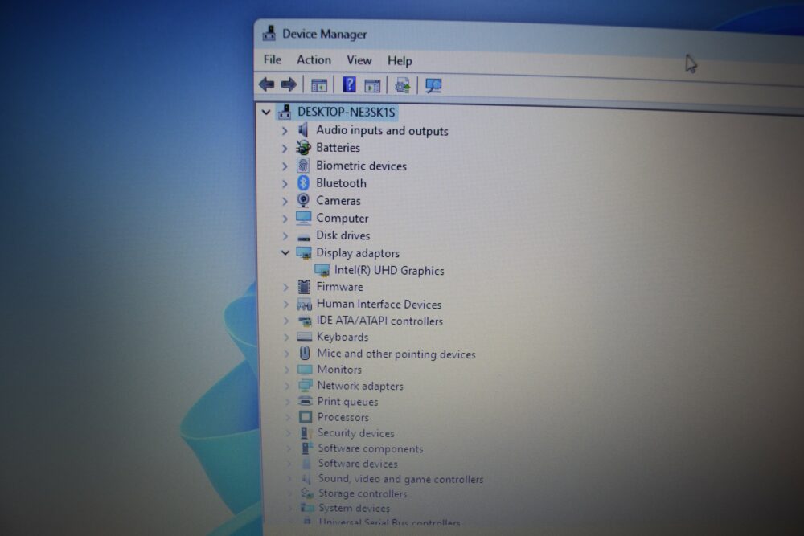Select the Processors label

pyautogui.click(x=343, y=417)
